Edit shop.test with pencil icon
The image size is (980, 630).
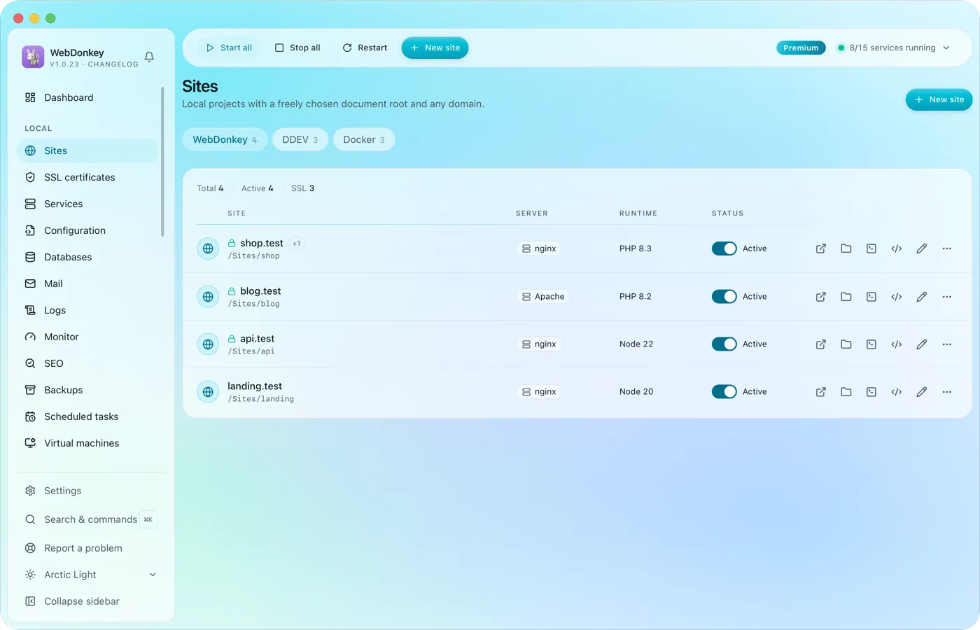point(922,248)
